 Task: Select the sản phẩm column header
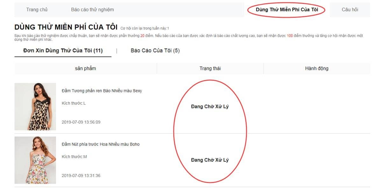pyautogui.click(x=85, y=68)
